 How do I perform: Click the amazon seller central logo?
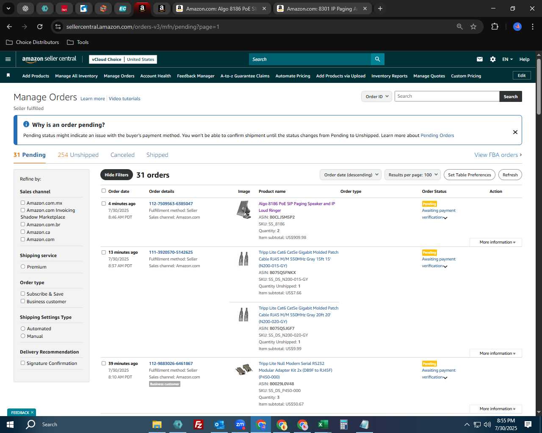(49, 59)
